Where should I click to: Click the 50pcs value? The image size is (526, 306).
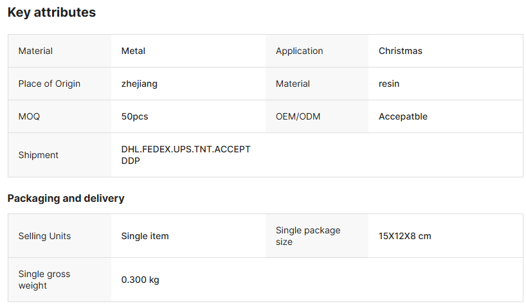(x=134, y=116)
